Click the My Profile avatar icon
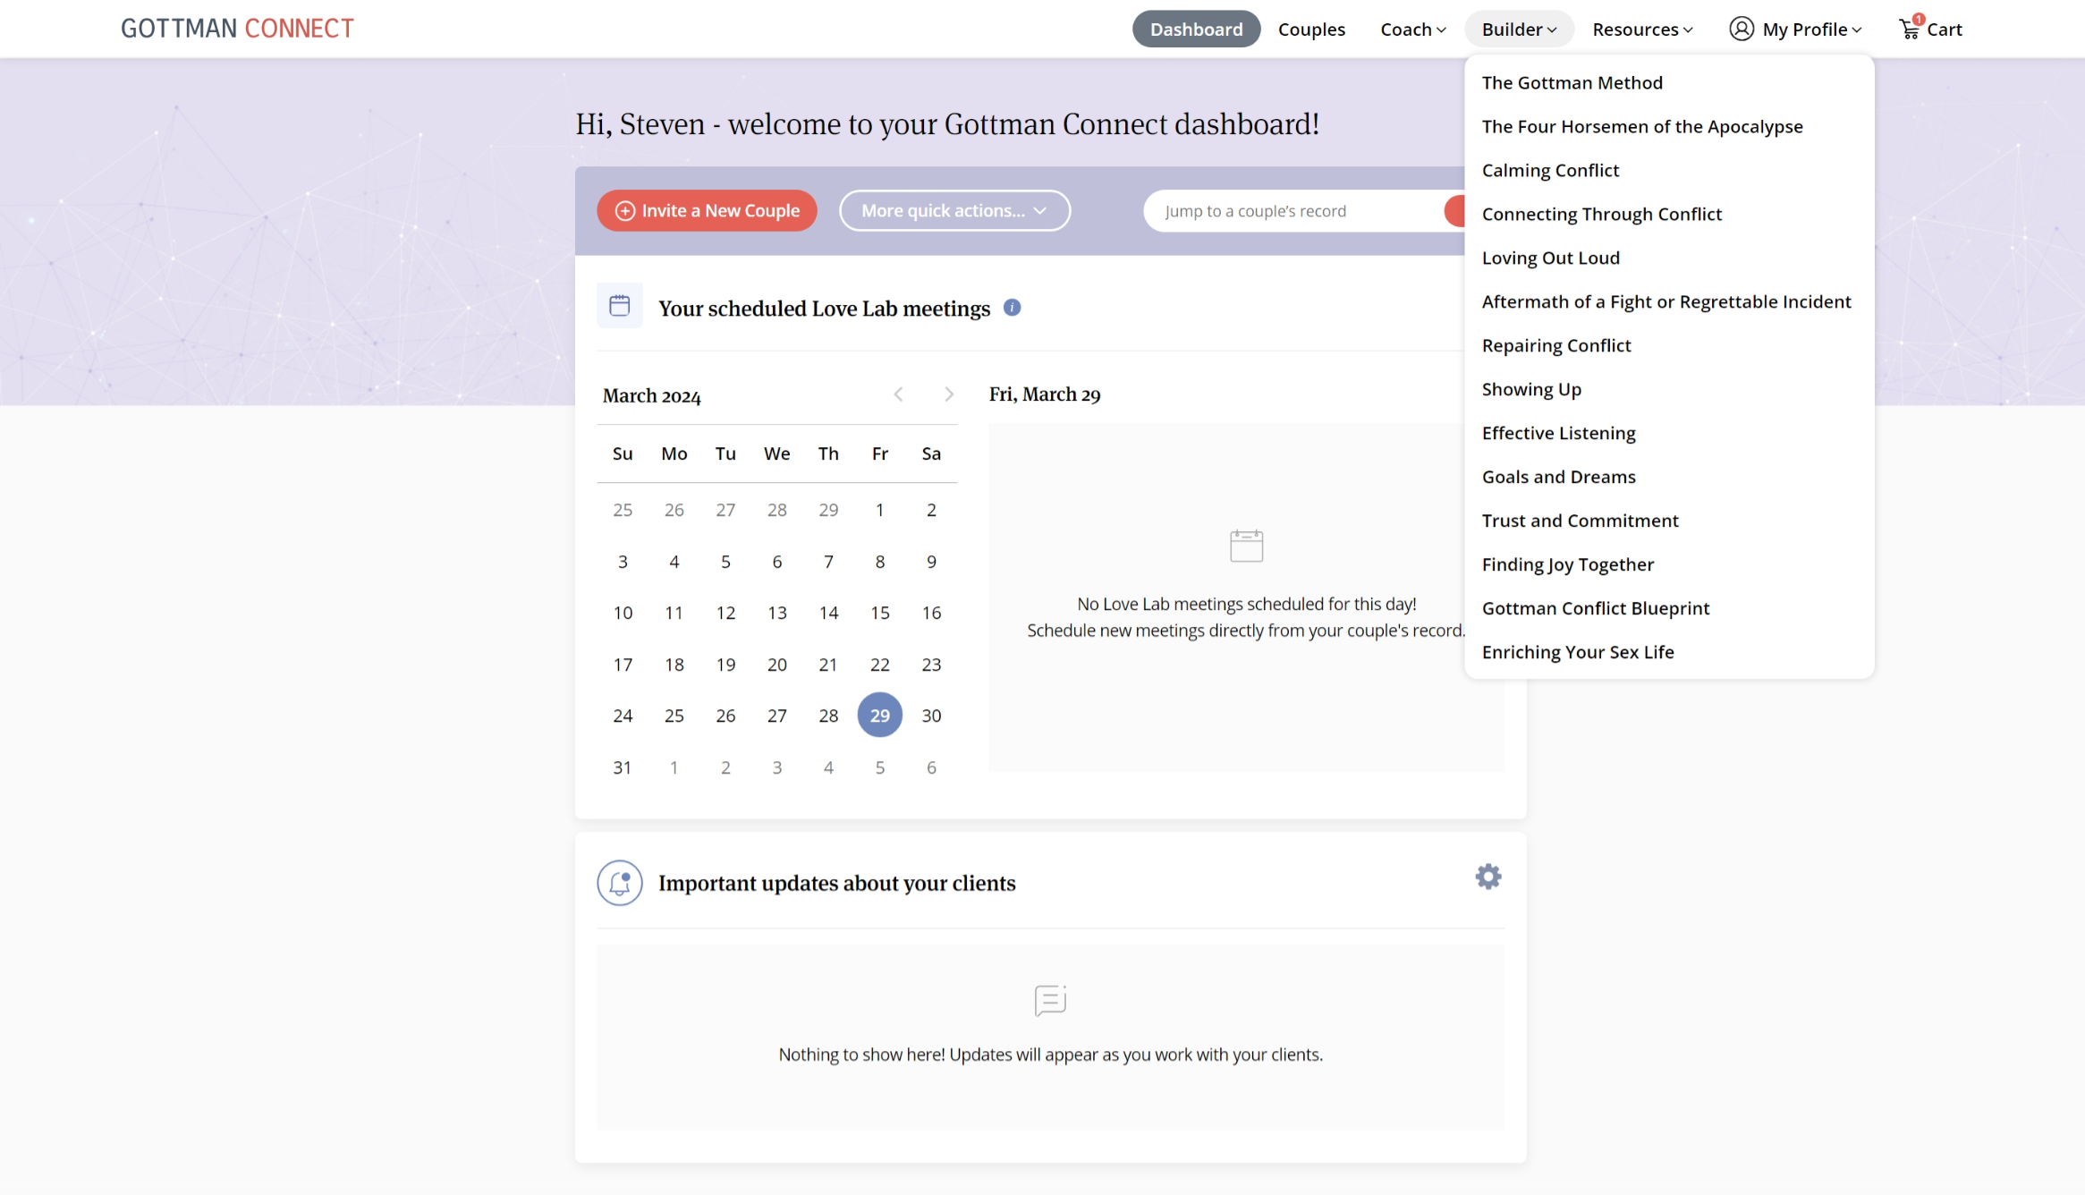This screenshot has height=1195, width=2085. coord(1741,29)
